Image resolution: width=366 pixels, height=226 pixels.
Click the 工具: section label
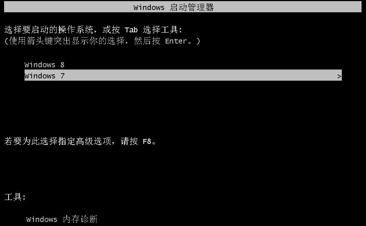(15, 197)
